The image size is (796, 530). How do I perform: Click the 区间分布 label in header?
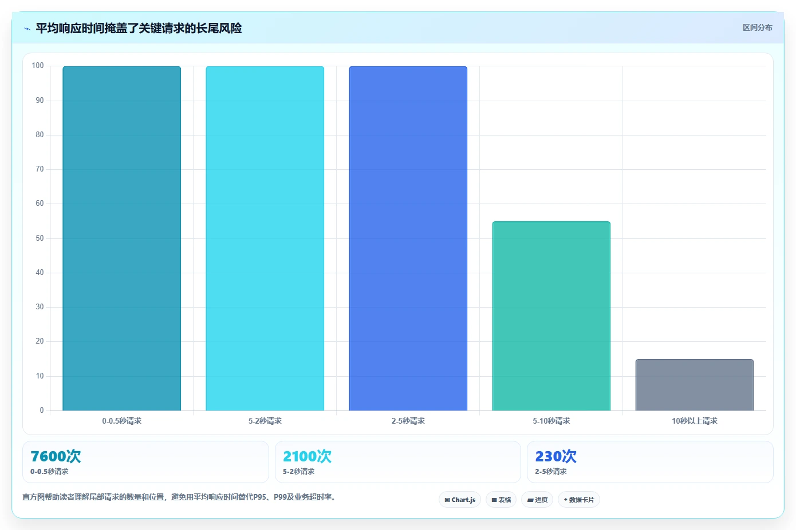(x=757, y=27)
